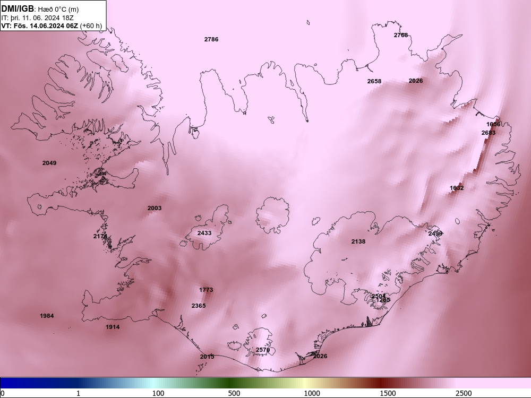Click the 2768 value on the map

coord(401,35)
